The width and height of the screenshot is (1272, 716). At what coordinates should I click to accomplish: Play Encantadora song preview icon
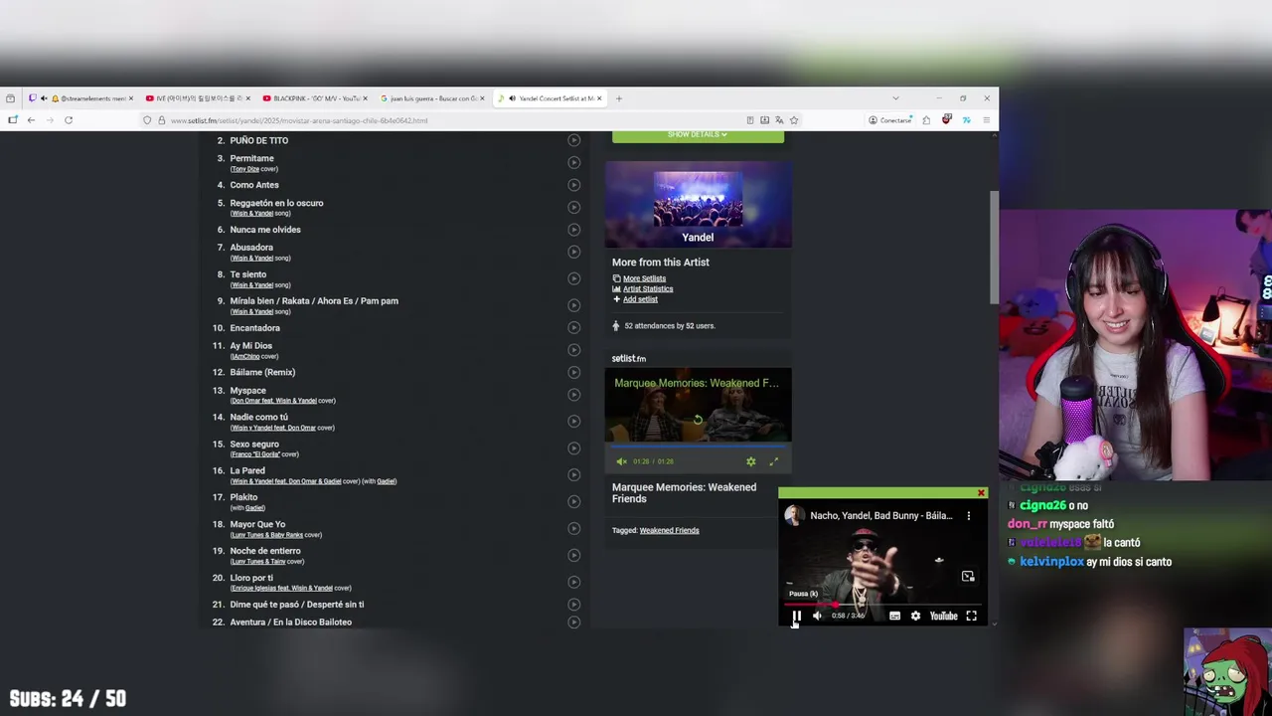[x=573, y=328]
